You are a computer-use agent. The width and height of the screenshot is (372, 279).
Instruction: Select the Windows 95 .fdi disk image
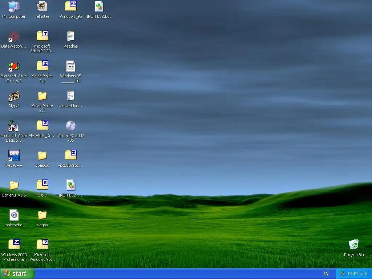(71, 66)
